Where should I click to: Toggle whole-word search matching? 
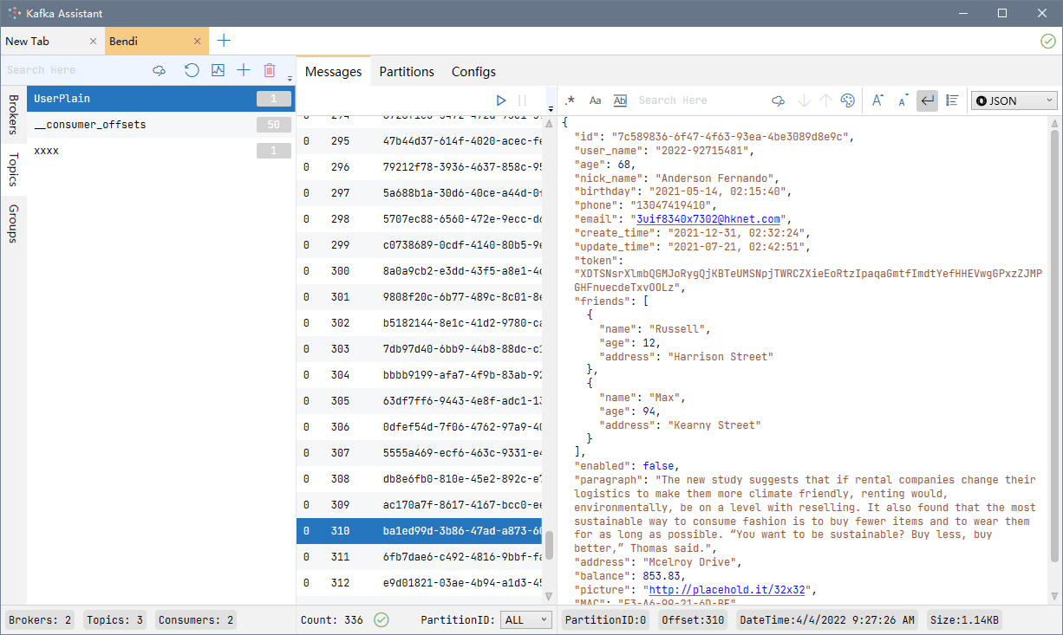click(620, 100)
